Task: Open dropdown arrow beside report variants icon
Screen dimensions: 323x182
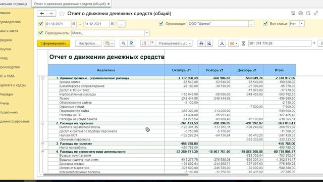Action: pos(112,43)
